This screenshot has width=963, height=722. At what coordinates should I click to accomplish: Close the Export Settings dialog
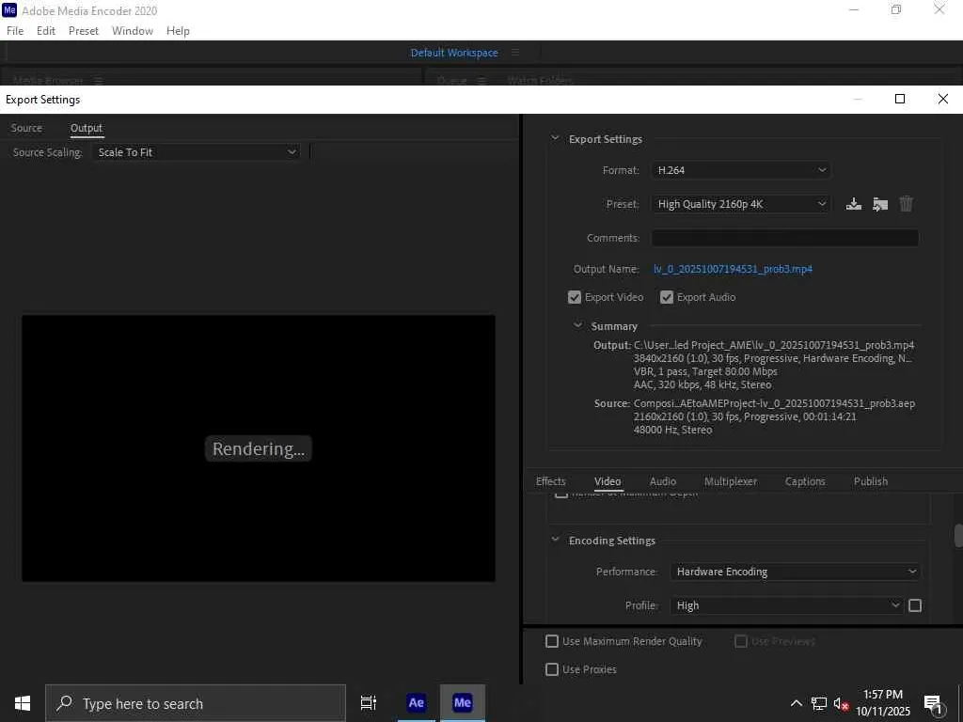click(x=942, y=99)
